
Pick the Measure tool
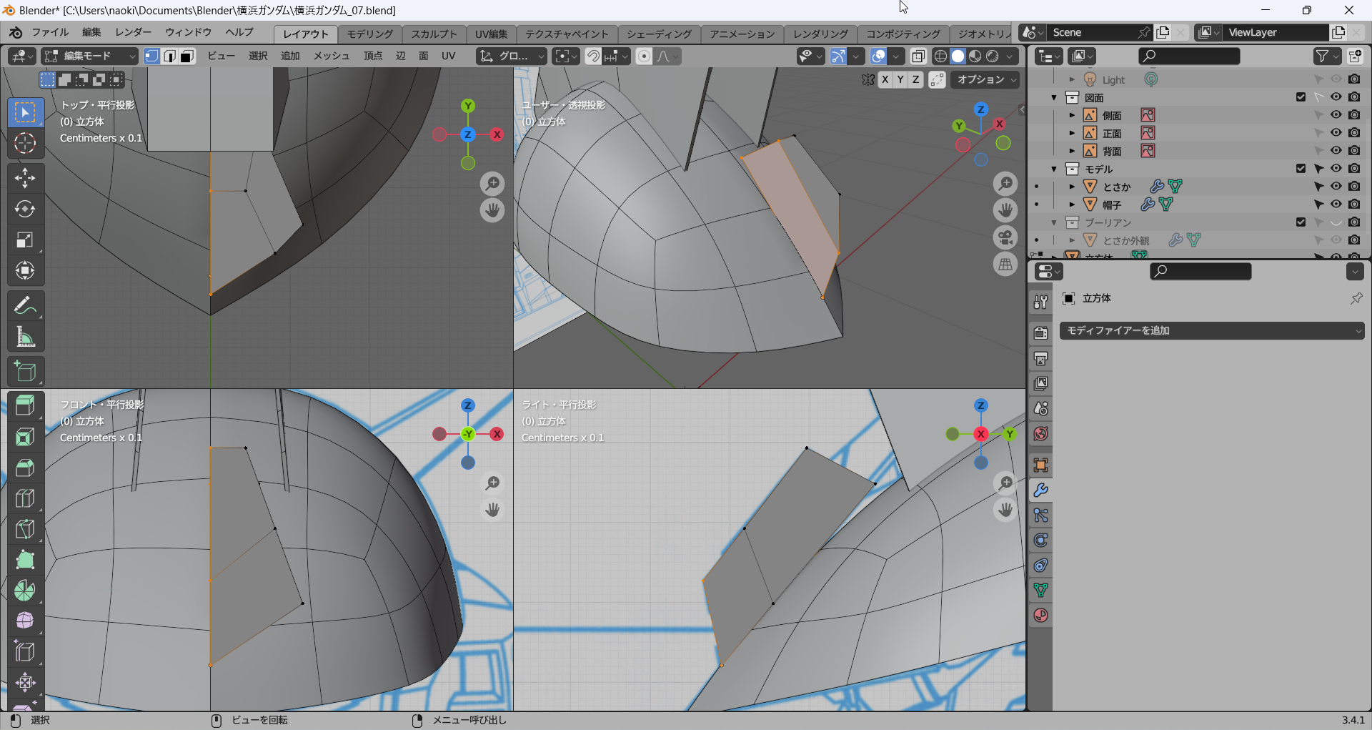point(25,337)
